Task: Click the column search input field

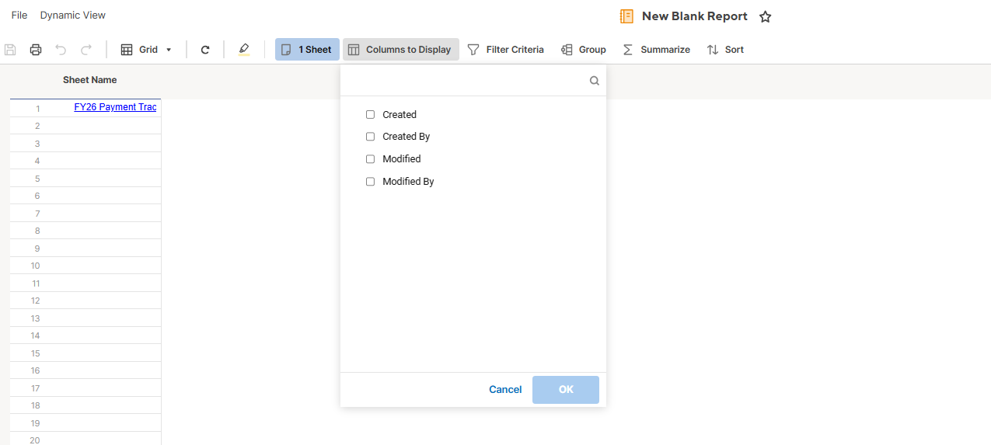Action: [x=466, y=80]
